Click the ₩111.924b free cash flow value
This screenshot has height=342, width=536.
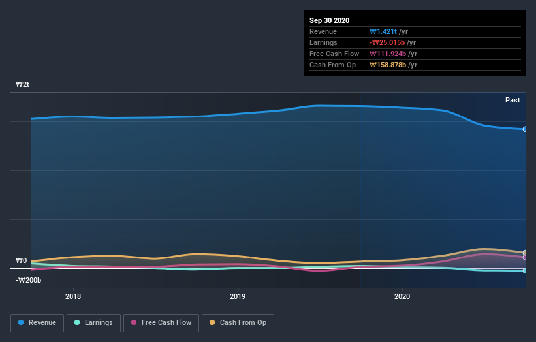(388, 54)
